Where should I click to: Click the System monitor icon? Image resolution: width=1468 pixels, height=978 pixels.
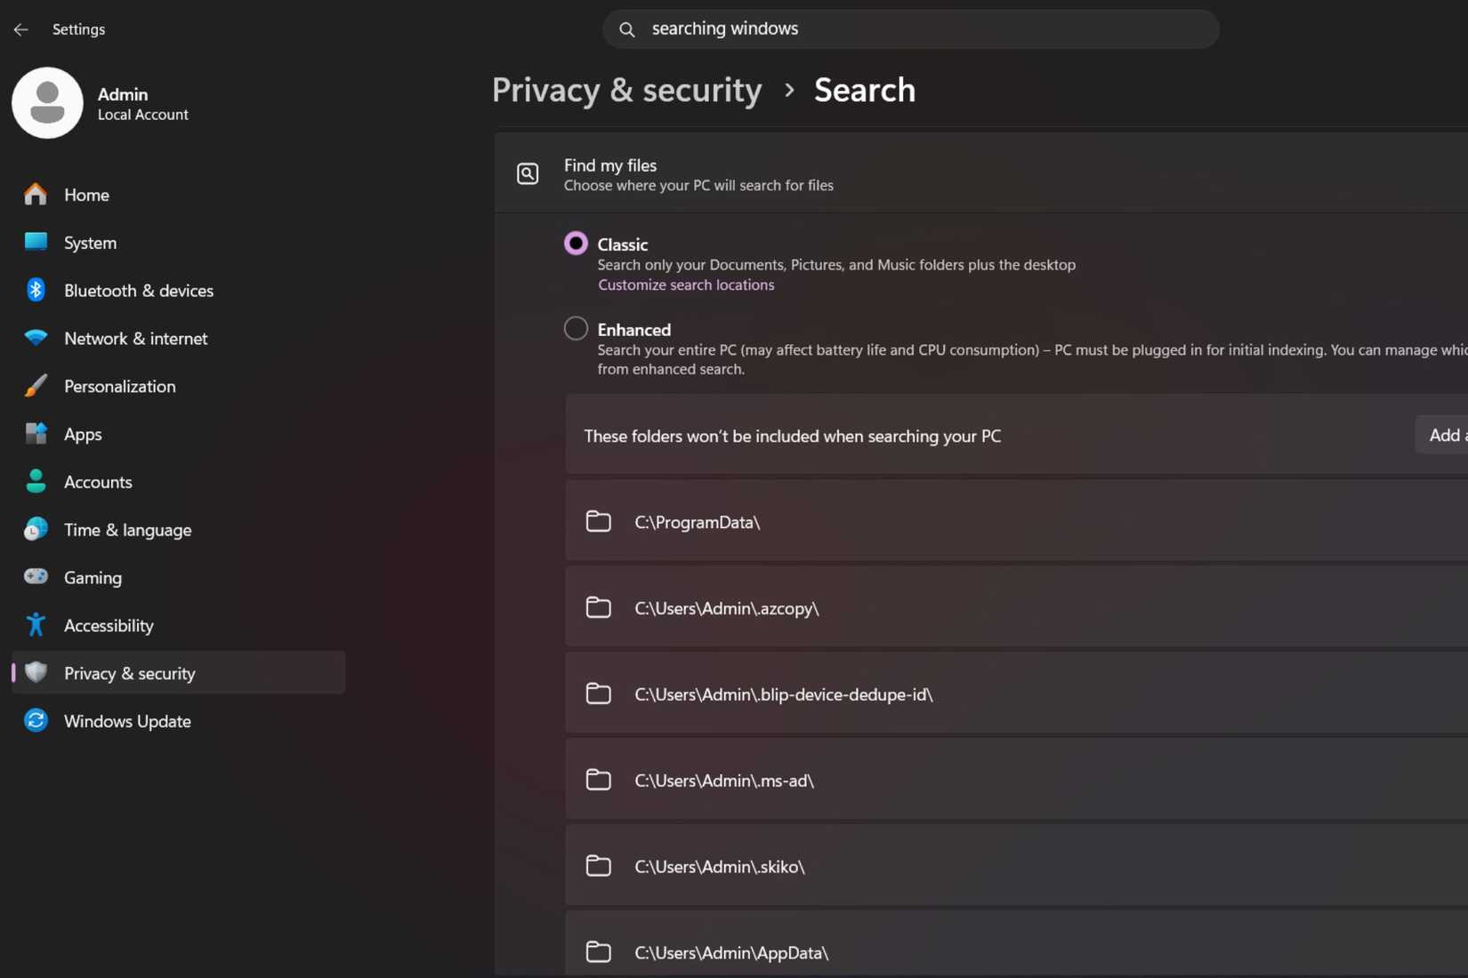coord(36,242)
